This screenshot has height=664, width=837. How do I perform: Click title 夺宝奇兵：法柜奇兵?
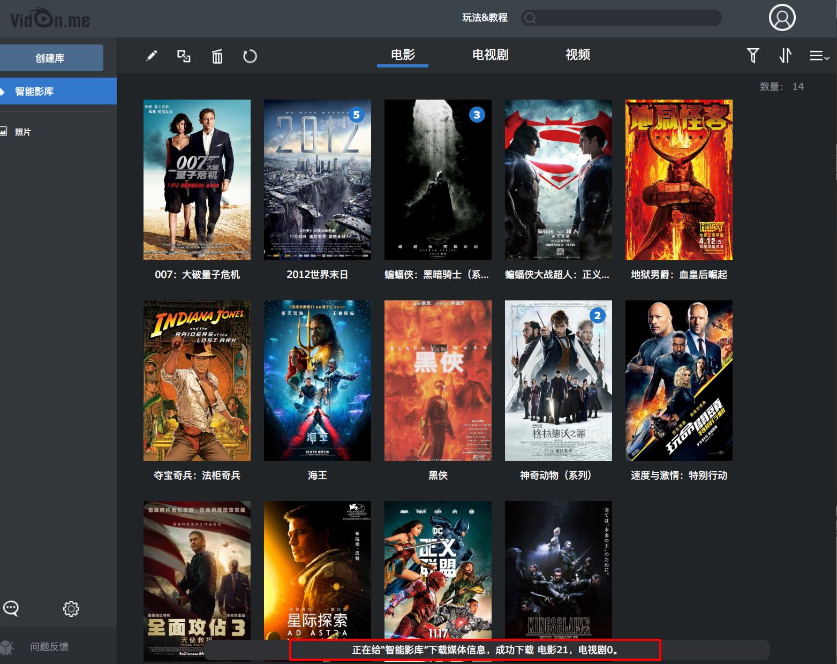click(x=197, y=476)
